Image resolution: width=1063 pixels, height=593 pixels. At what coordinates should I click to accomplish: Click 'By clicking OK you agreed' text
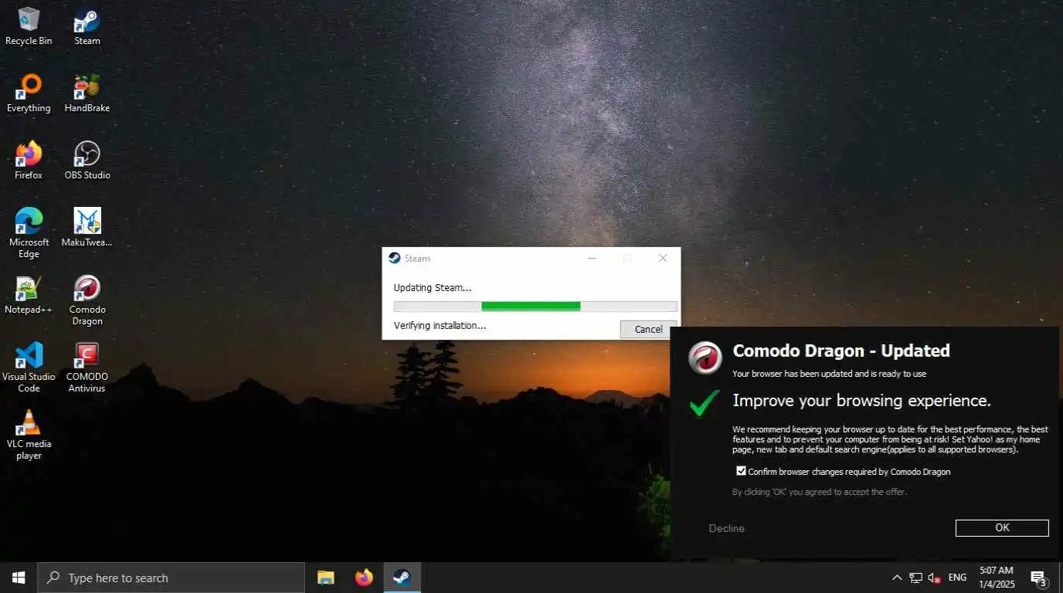tap(820, 492)
